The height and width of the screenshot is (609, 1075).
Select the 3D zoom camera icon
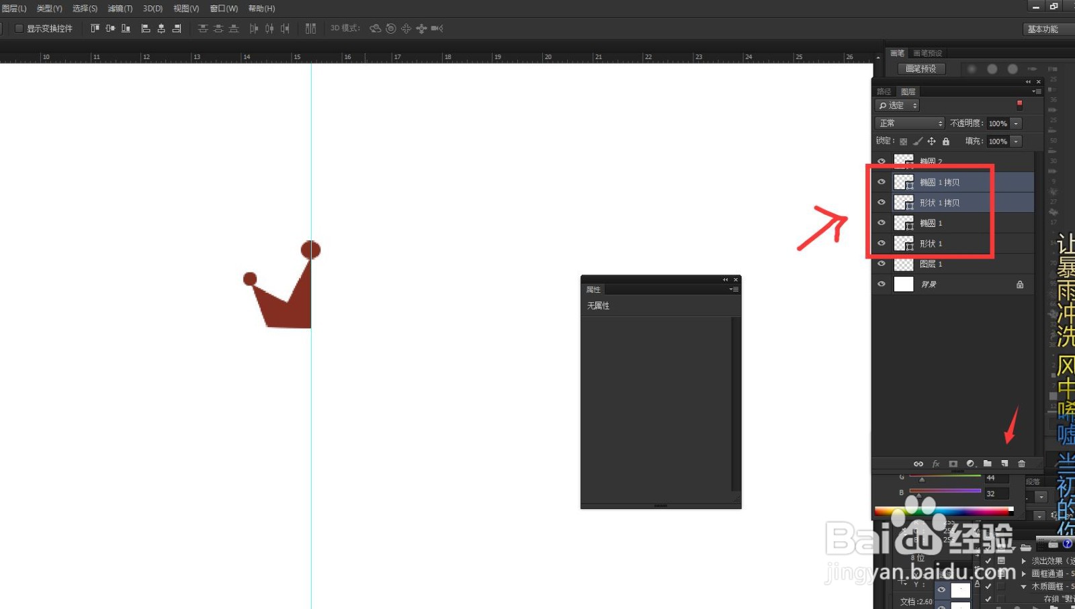(437, 28)
